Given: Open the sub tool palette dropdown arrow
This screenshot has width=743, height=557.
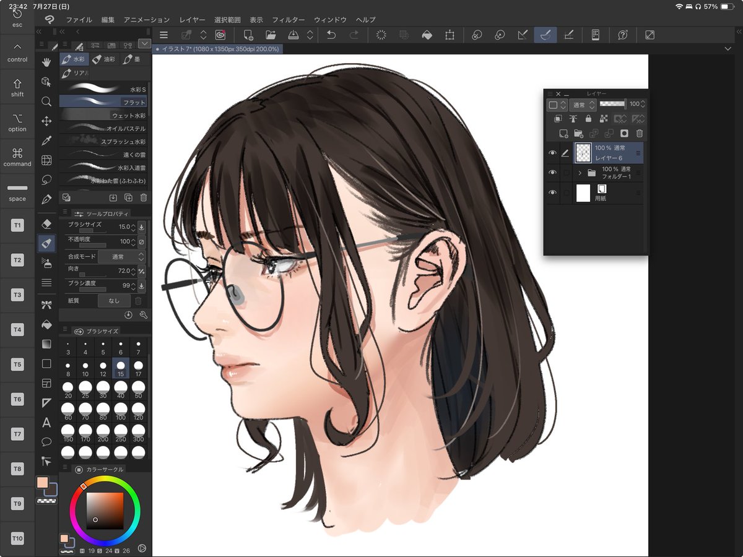Looking at the screenshot, I should (x=144, y=43).
